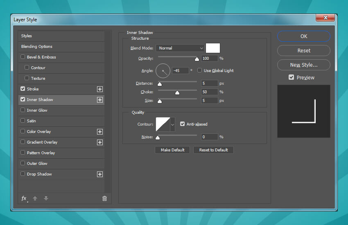Uncheck the Anti-aliased option
Viewport: 348px width, 225px height.
point(183,124)
